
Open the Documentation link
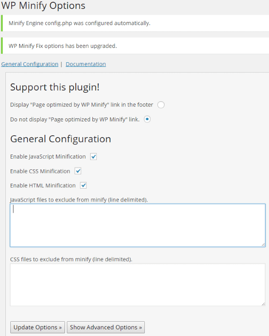(x=86, y=64)
